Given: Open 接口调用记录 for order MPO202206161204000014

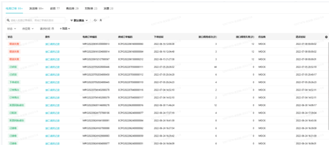Looking at the screenshot, I should 52,52.
